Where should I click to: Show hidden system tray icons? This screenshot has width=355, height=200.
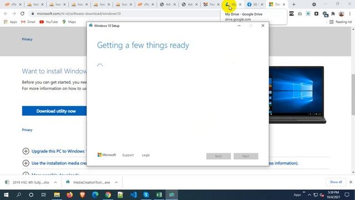pyautogui.click(x=310, y=195)
